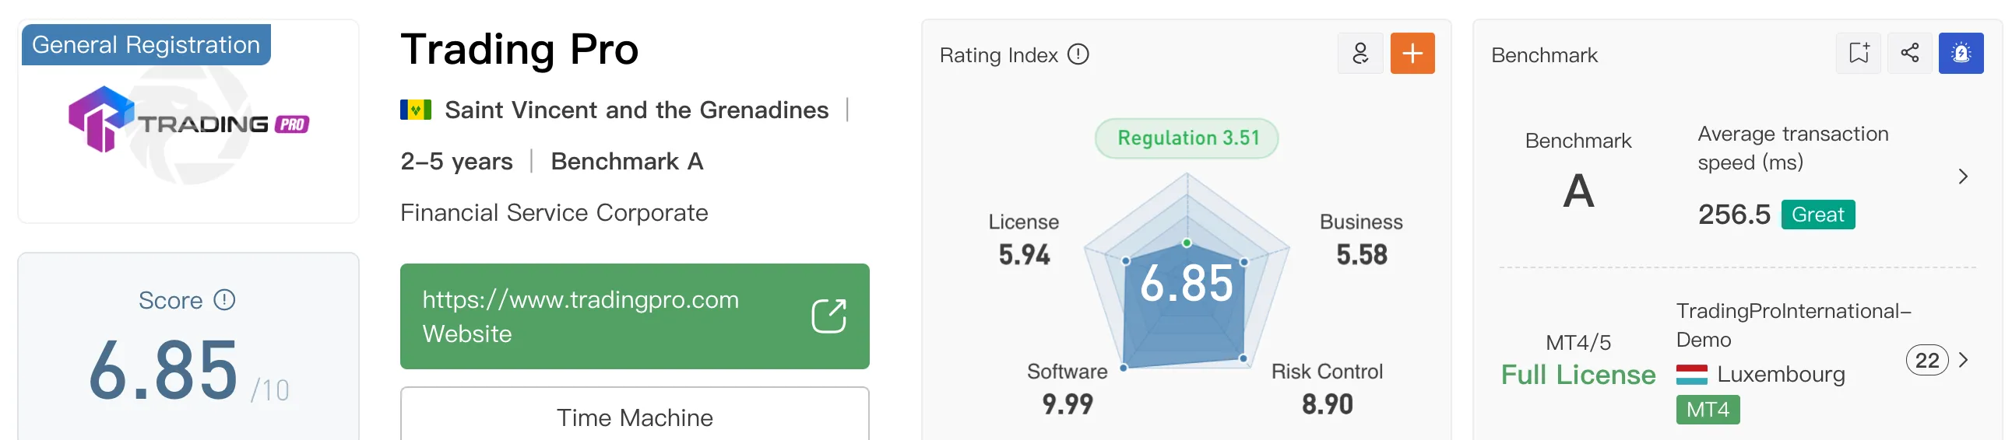Expand the MT4/5 servers chevron

1963,360
